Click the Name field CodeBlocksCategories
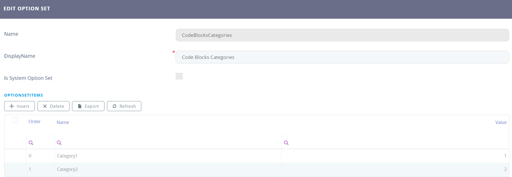The image size is (512, 177). [x=342, y=35]
